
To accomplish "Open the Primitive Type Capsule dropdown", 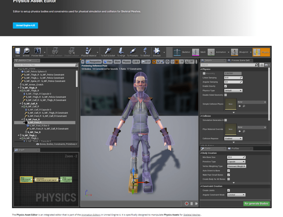I will (236, 162).
